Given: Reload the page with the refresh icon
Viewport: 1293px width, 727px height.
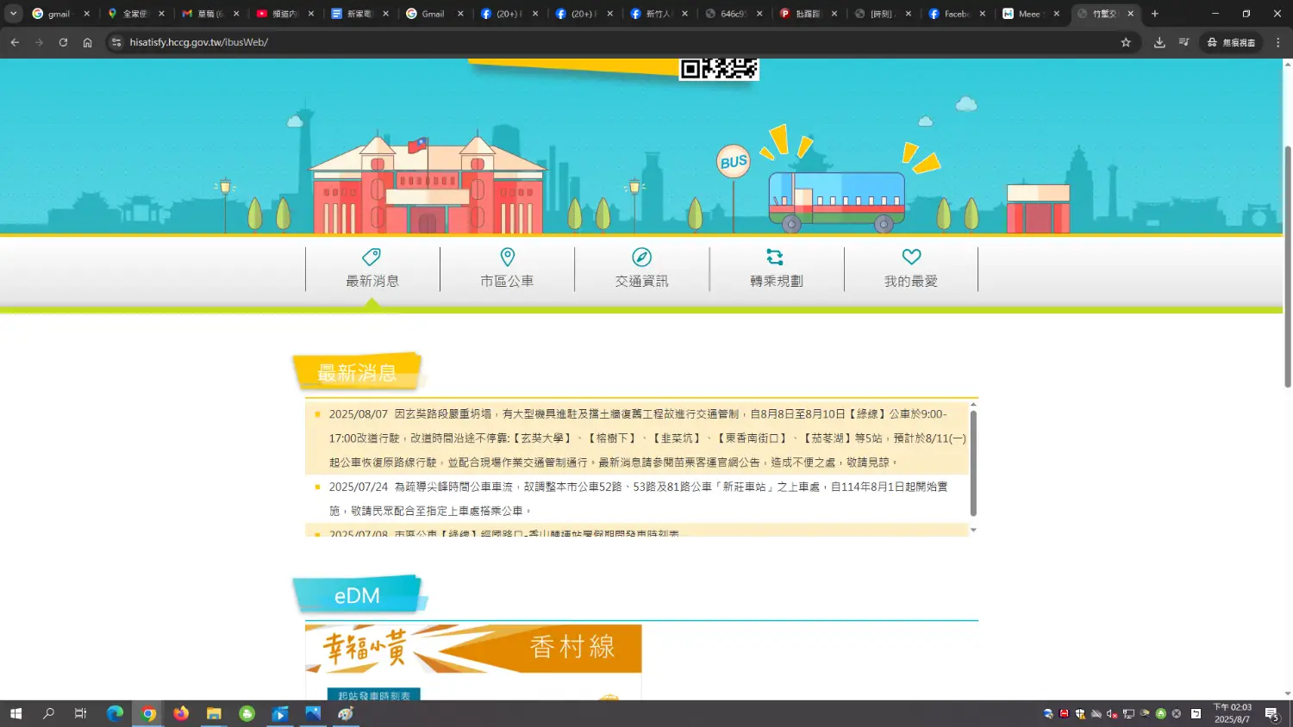Looking at the screenshot, I should [63, 42].
